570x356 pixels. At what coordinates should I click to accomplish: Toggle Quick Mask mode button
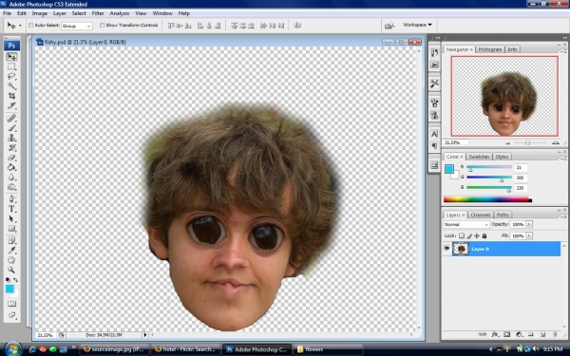(11, 304)
